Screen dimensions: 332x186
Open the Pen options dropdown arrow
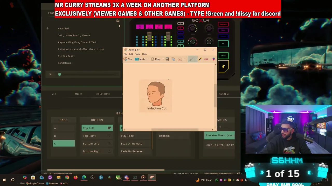(196, 59)
